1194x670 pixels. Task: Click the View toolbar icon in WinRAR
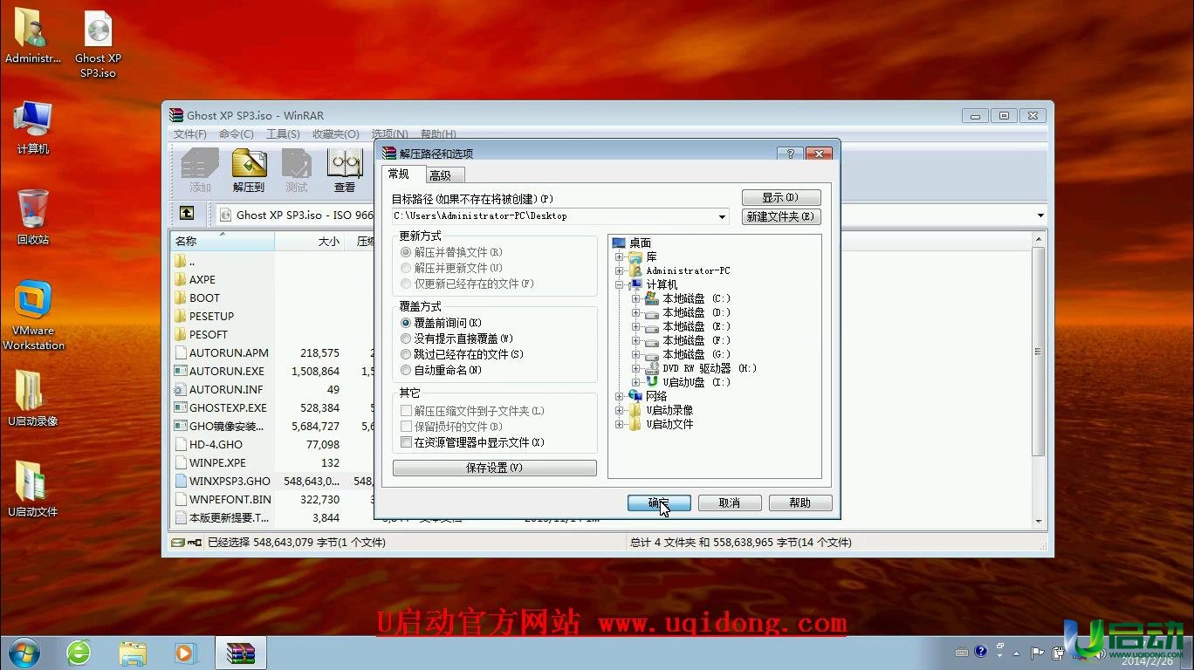click(345, 170)
